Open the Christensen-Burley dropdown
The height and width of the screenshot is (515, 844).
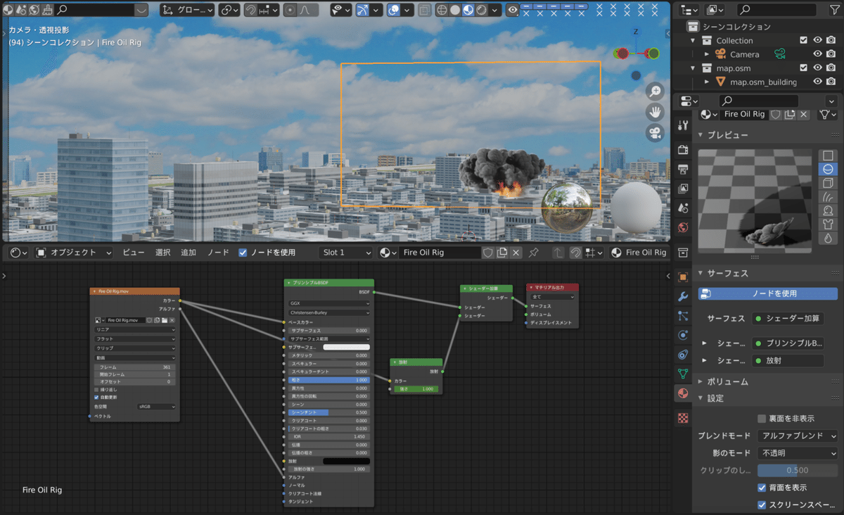coord(328,312)
